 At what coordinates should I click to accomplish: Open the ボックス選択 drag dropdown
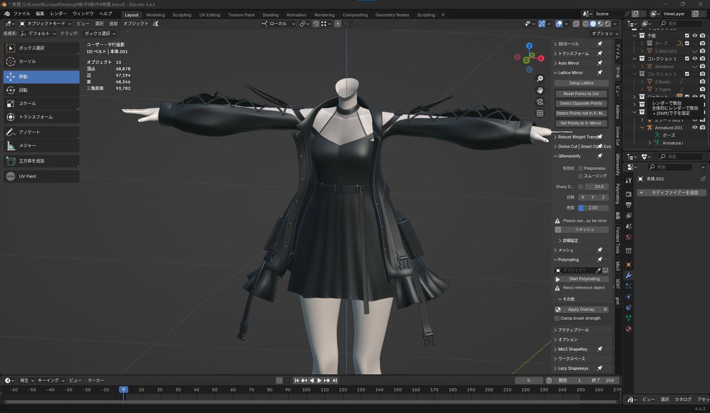[100, 34]
